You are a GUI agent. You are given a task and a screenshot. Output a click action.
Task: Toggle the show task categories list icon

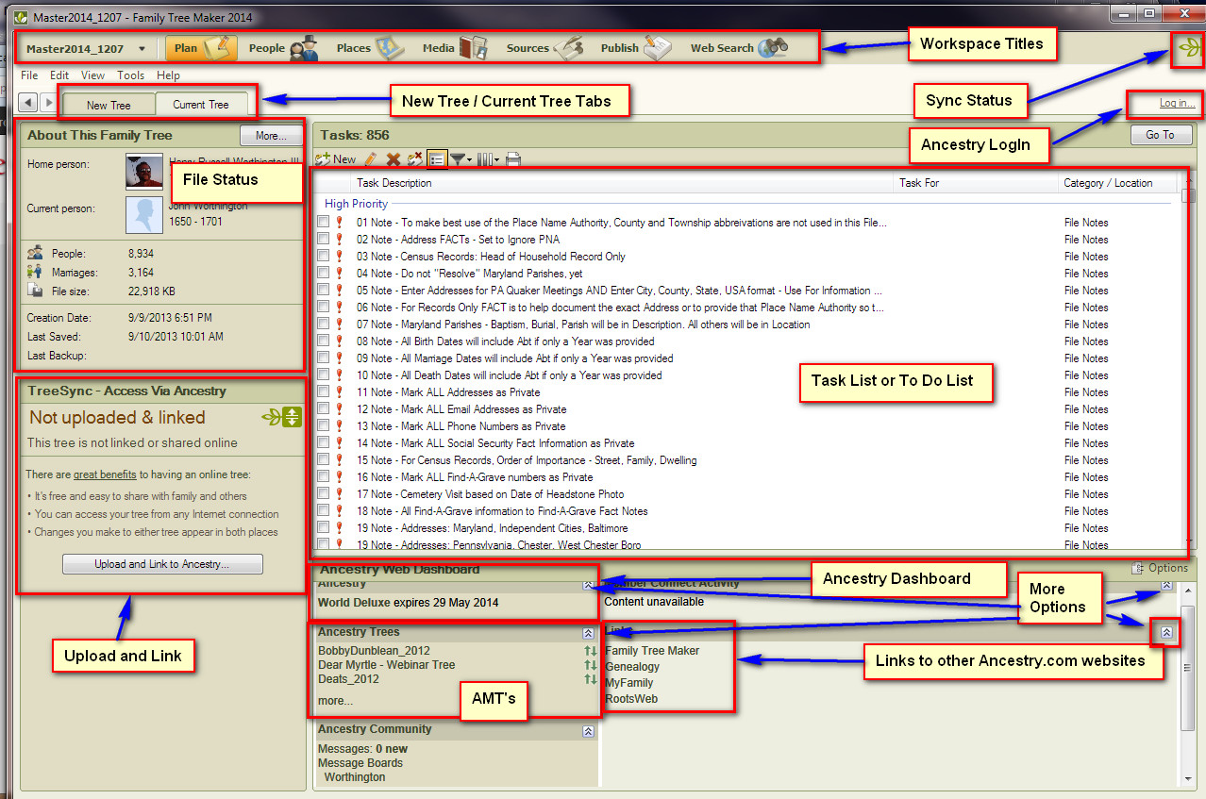437,159
